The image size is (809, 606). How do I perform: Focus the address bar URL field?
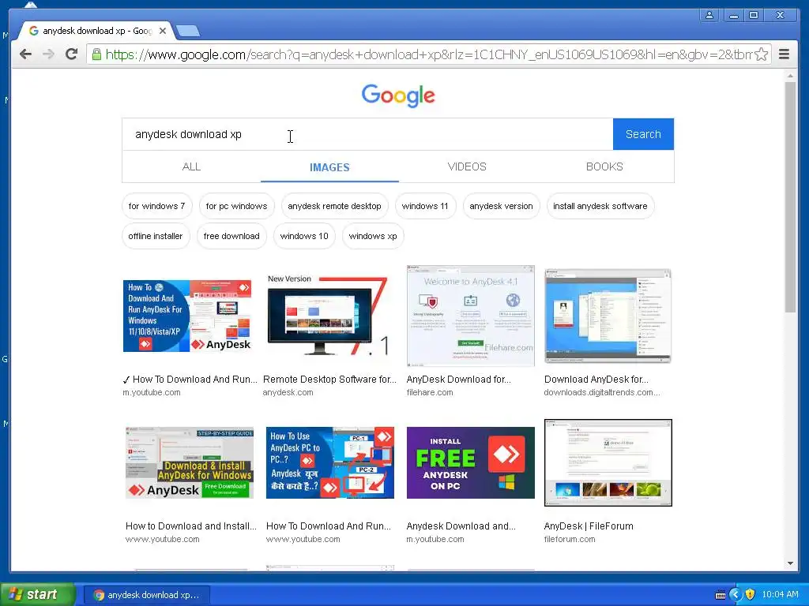[x=428, y=54]
